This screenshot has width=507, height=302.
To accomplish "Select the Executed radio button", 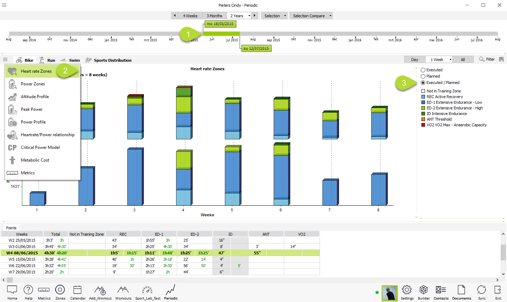I will point(423,70).
